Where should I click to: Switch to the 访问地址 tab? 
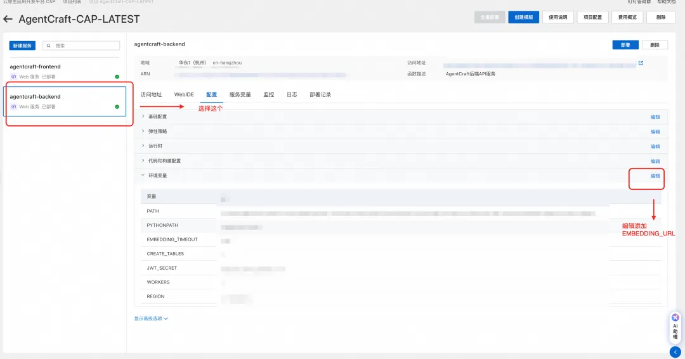[x=151, y=95]
